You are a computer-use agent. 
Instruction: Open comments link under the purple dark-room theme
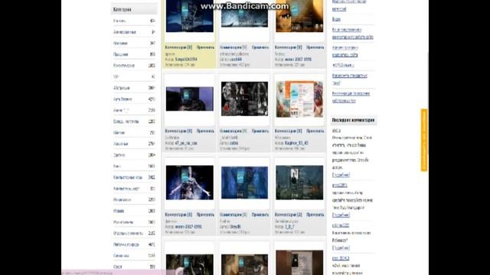tap(178, 131)
